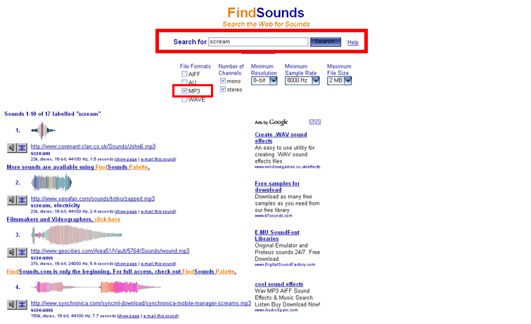Click the www.DigitalSoundFactory.com ad URL
This screenshot has width=531, height=324.
[x=285, y=264]
